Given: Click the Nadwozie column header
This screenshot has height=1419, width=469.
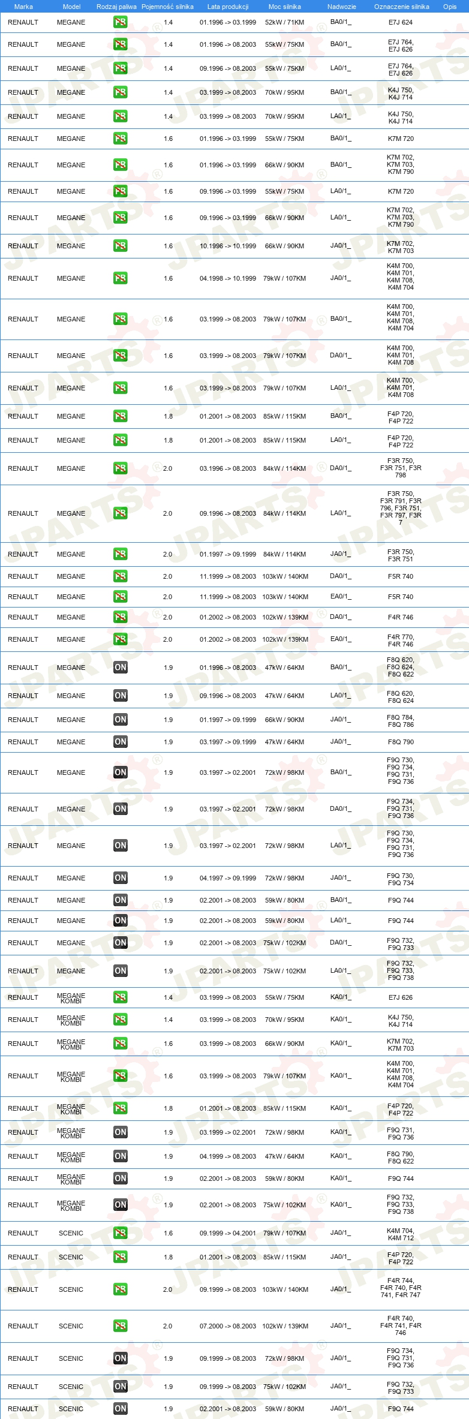Looking at the screenshot, I should (x=342, y=7).
